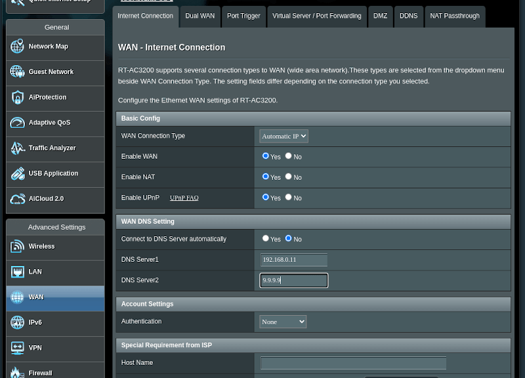Click AiCloud 2.0 cloud icon
The image size is (525, 378).
click(18, 199)
